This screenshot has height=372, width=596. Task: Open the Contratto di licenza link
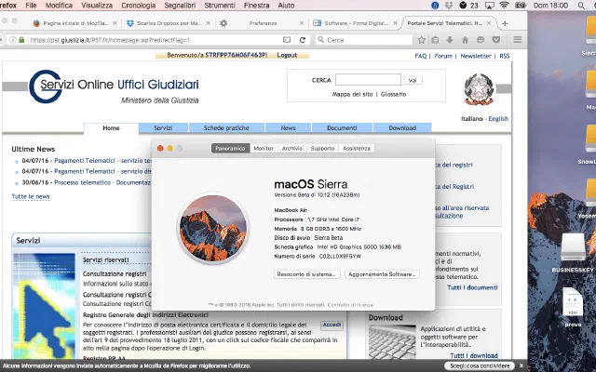click(350, 305)
